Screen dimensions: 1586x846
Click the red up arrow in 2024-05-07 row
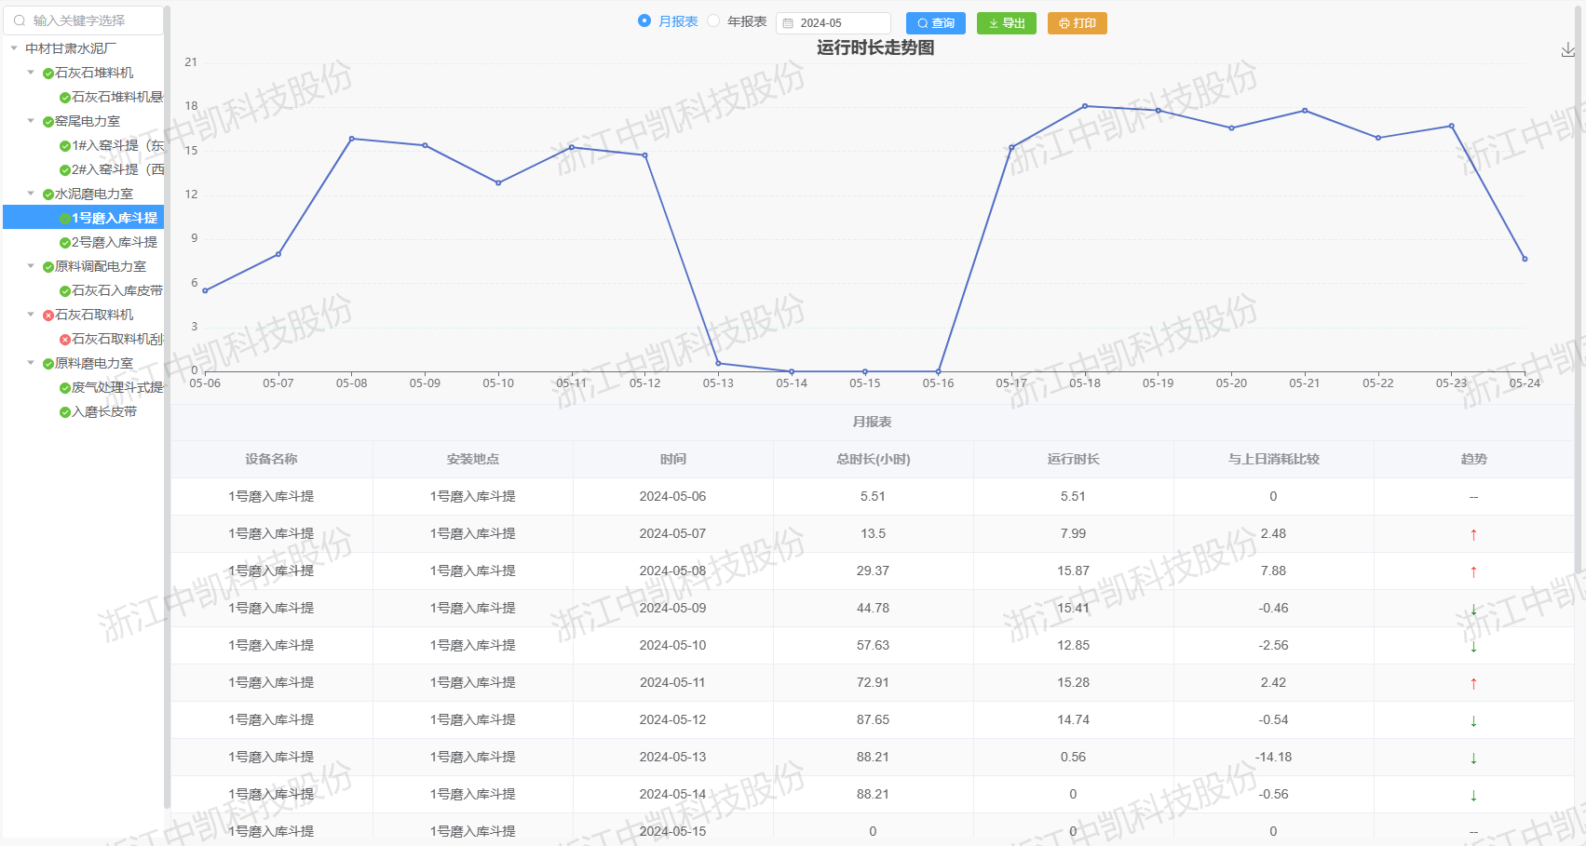(x=1473, y=534)
